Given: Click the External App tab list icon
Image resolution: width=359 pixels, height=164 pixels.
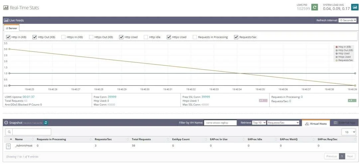Looking at the screenshot, I should pyautogui.click(x=335, y=123).
